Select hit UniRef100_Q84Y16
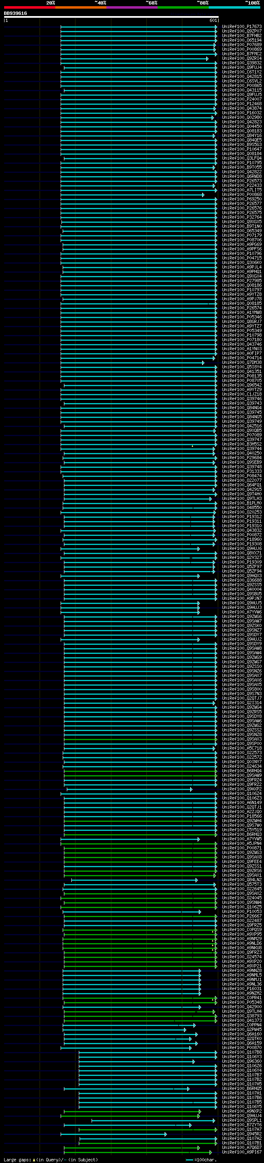 242,135
